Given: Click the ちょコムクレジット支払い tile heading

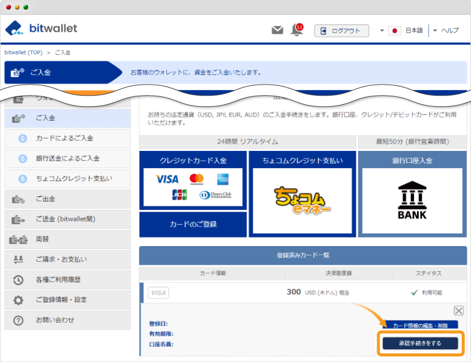Looking at the screenshot, I should [x=302, y=160].
